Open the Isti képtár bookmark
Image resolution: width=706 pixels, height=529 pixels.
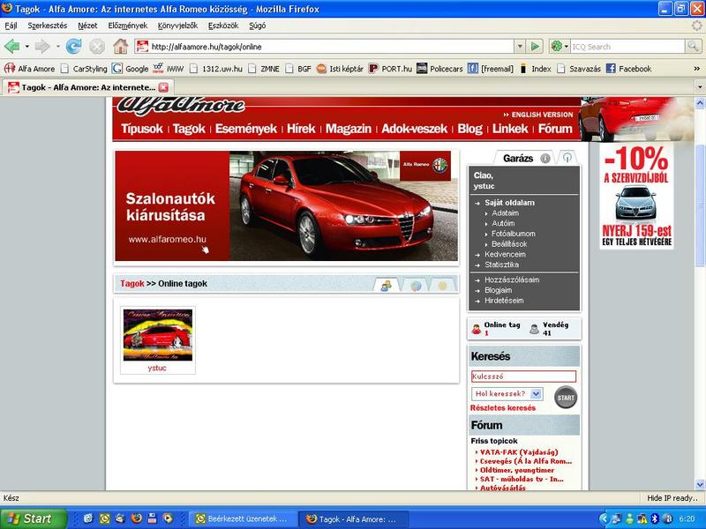(340, 69)
